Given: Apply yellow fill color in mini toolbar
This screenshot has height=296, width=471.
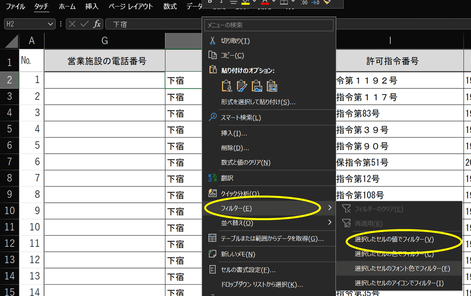Looking at the screenshot, I should [245, 2].
